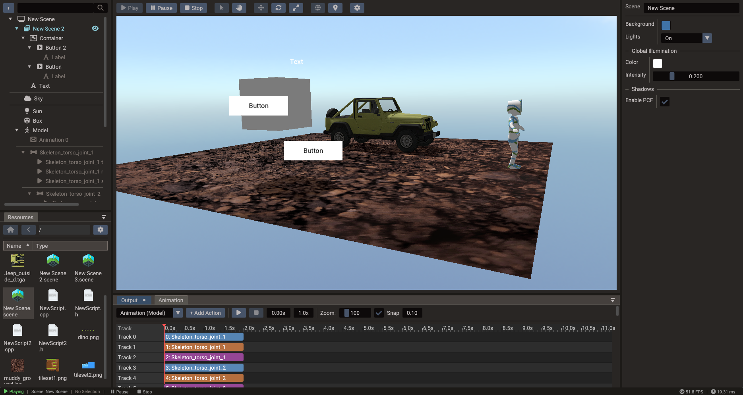Select tileset2.png resource
The height and width of the screenshot is (395, 743).
pos(88,369)
